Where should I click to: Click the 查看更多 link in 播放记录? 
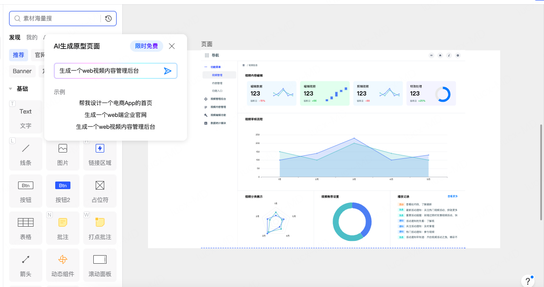453,196
